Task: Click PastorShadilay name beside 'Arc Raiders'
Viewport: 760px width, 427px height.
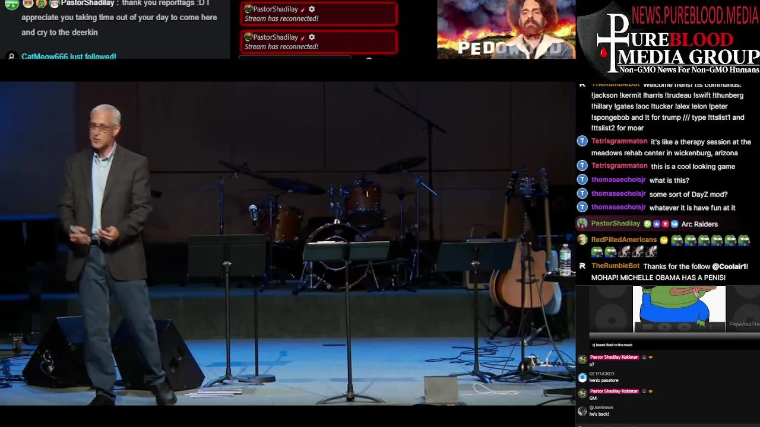Action: 616,223
